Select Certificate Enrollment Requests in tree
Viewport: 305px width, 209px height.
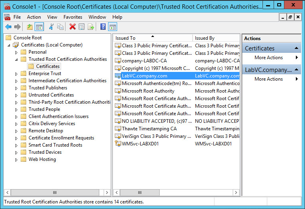pyautogui.click(x=61, y=138)
